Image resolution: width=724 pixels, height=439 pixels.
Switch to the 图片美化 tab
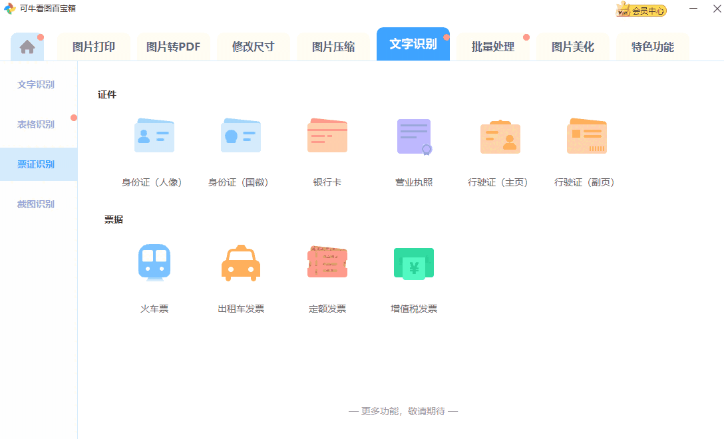pos(572,46)
